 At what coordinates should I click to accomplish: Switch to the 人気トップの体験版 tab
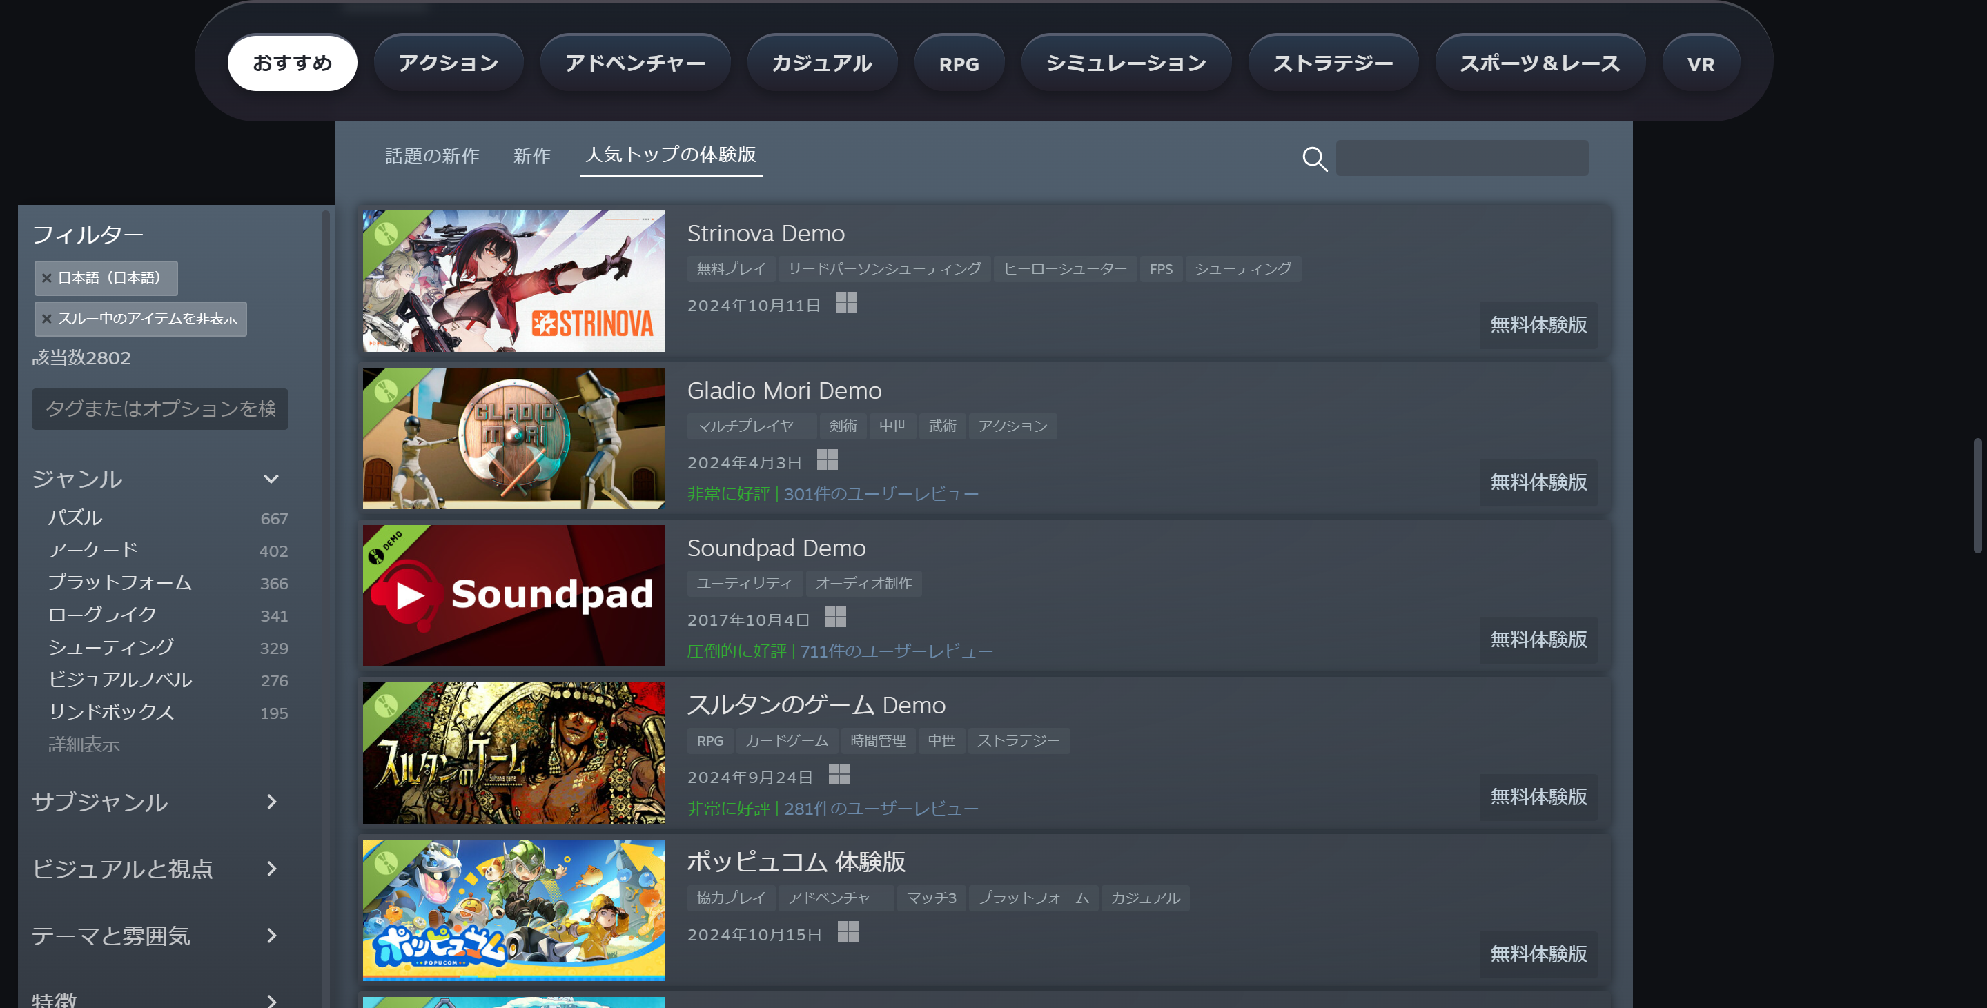(x=671, y=155)
